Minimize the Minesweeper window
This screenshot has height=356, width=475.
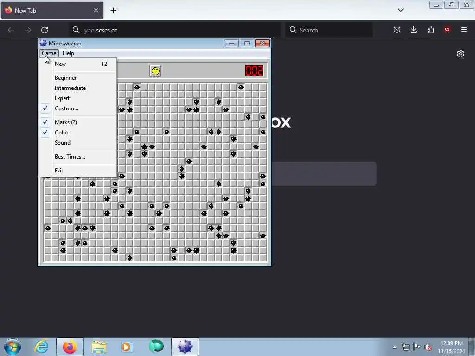(231, 44)
